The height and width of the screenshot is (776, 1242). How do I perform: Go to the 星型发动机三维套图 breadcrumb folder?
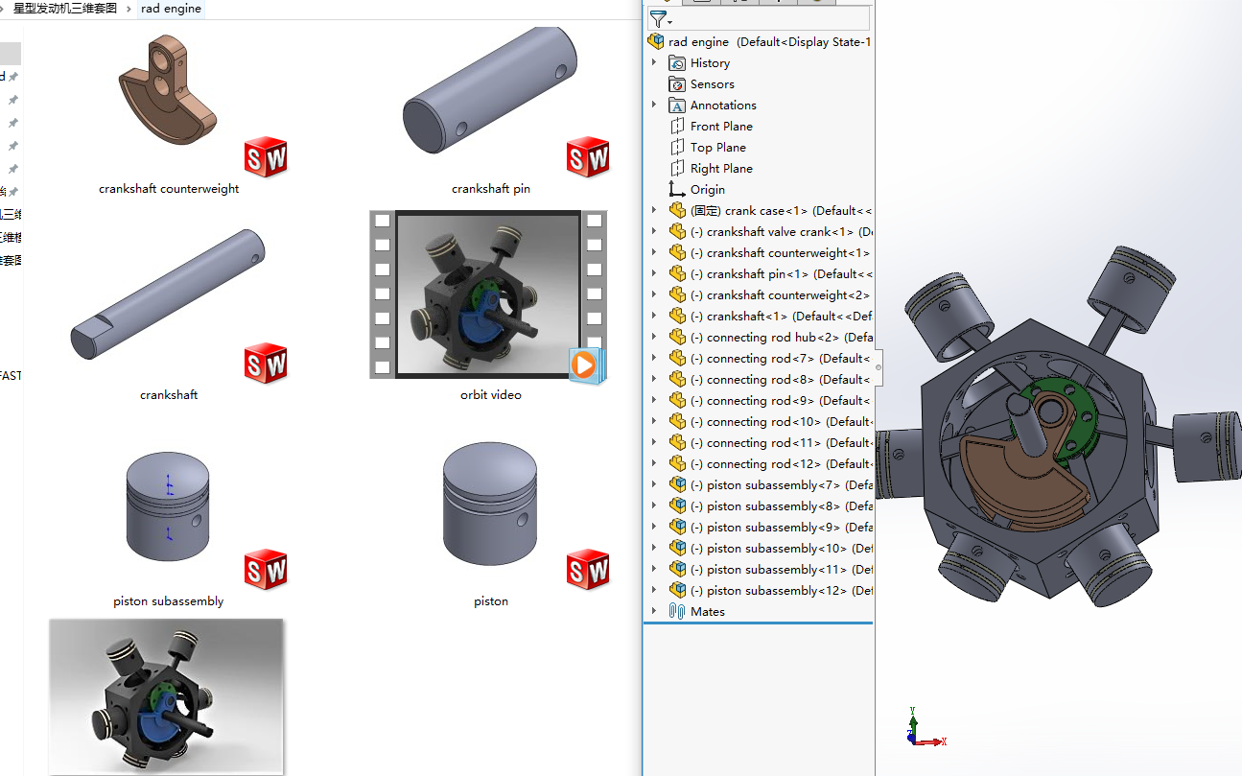click(65, 9)
